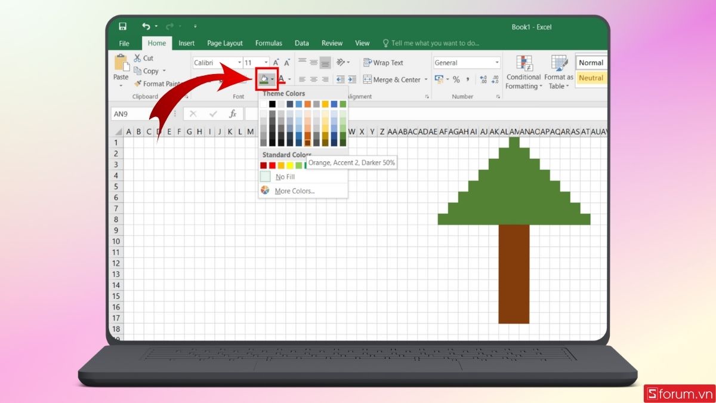Click the Increase Font Size icon
Screen dimensions: 716x403
pos(276,63)
